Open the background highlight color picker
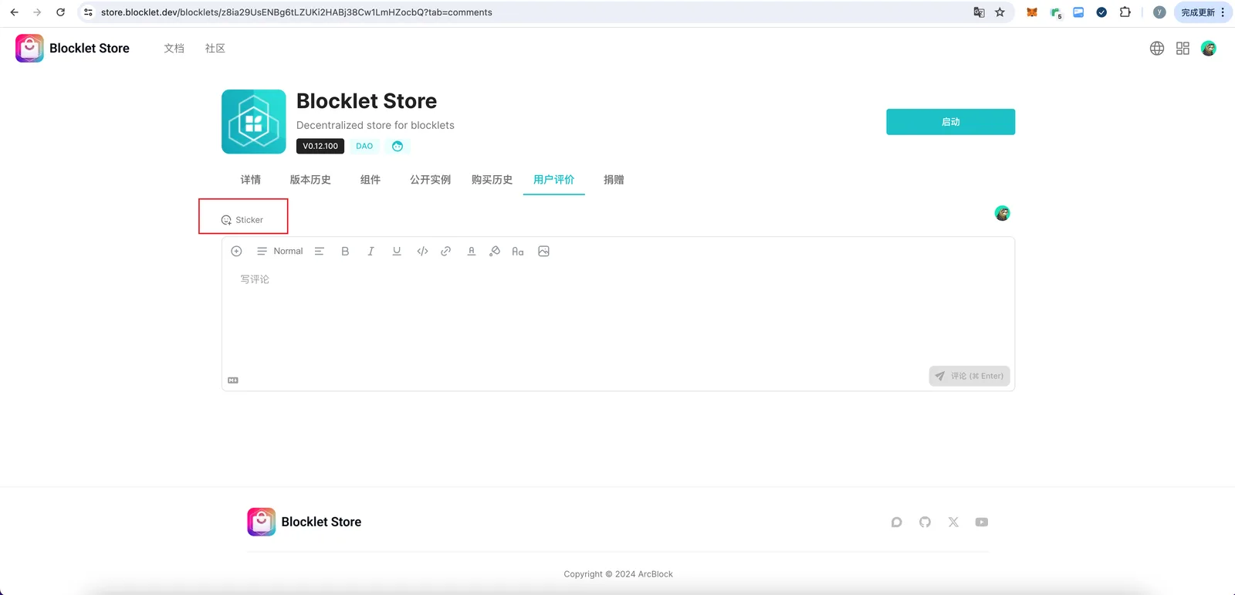The image size is (1235, 595). 495,252
